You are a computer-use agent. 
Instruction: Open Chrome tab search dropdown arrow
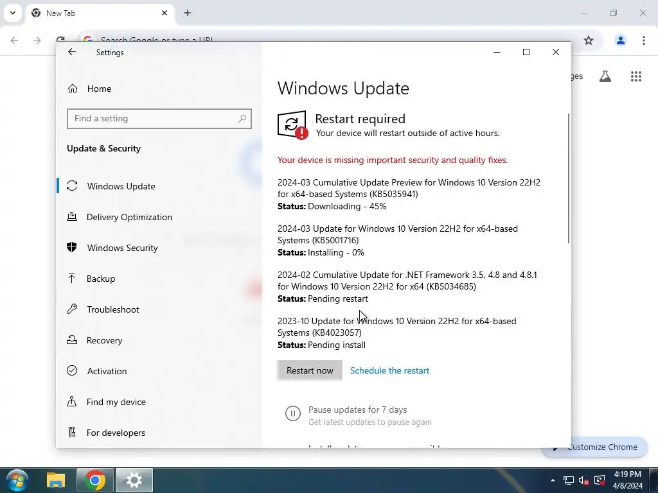pos(13,13)
